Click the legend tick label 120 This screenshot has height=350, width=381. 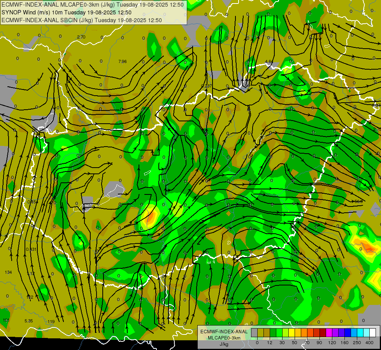tap(332, 343)
